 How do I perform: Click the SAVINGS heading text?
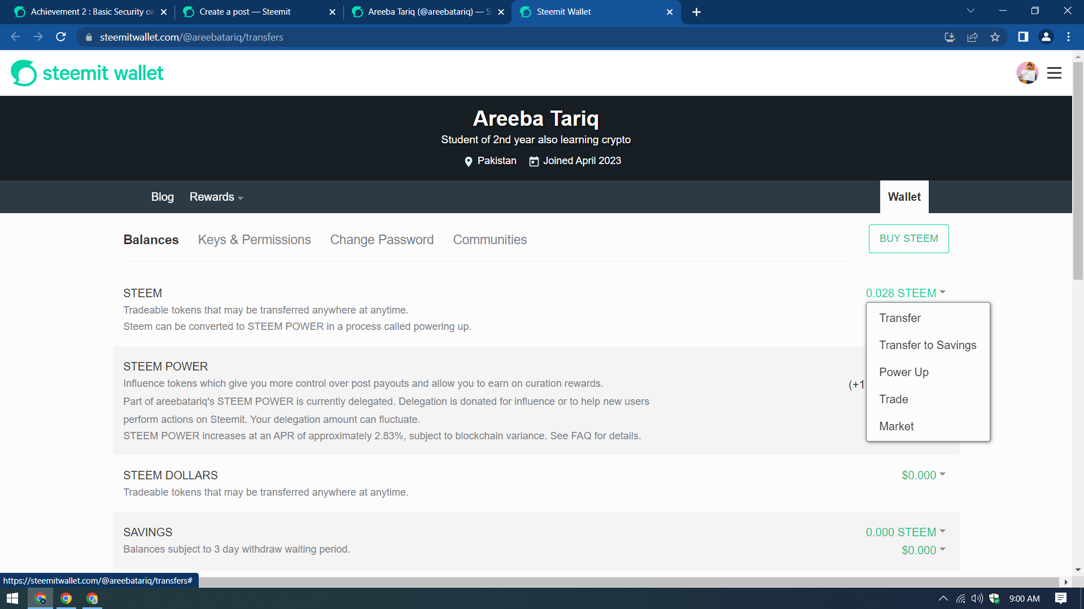pos(148,532)
